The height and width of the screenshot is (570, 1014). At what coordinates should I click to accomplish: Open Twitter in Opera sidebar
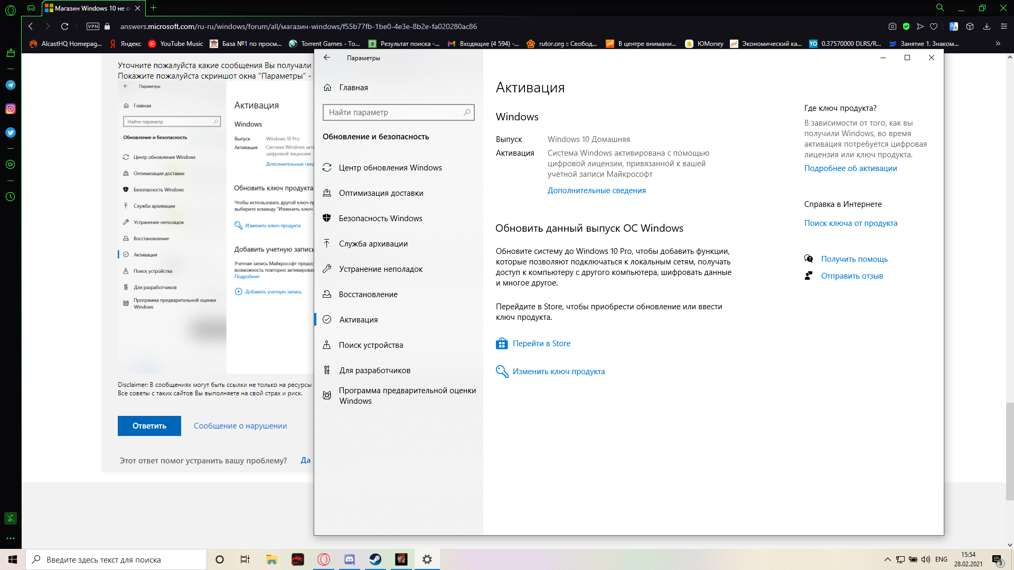pyautogui.click(x=11, y=132)
